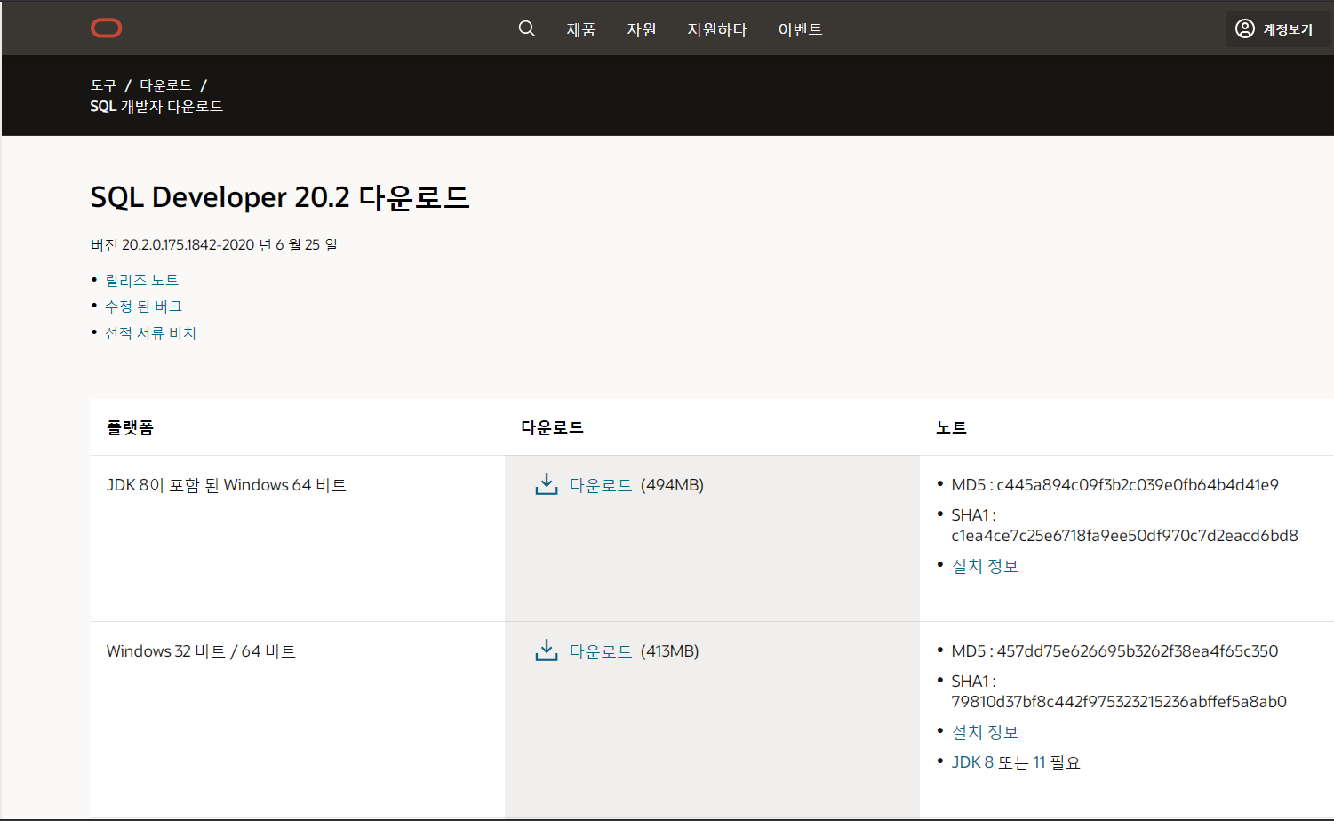
Task: Click the MD5 c445a894c09f3b2c039e0fb64b4d41e9 text
Action: [x=1114, y=485]
